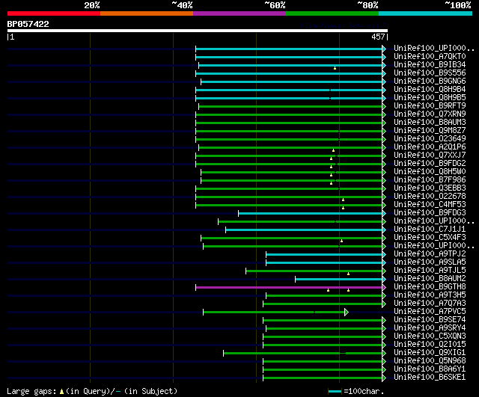
Task: Click the purple alignment bar for B9GTH8
Action: coord(289,287)
